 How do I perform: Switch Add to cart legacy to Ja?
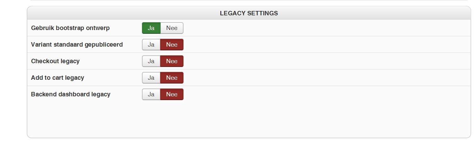[x=151, y=78]
